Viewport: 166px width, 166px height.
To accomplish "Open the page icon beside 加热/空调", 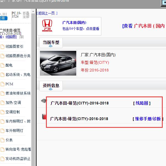I will pos(2,103).
